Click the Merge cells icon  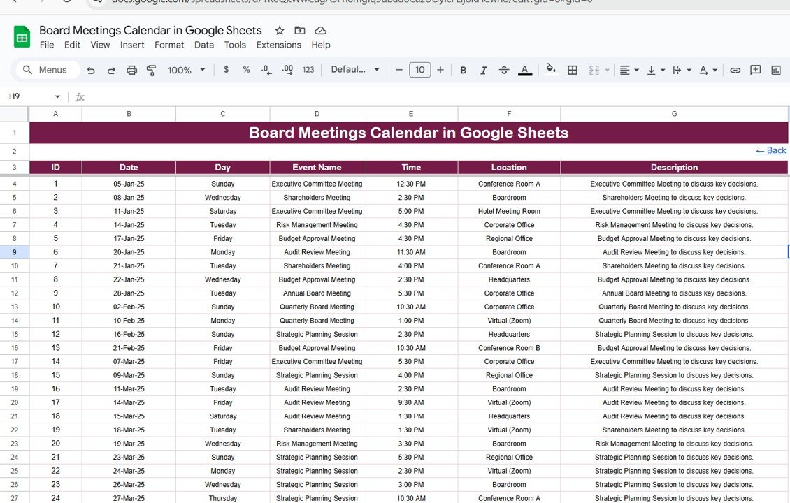point(594,70)
